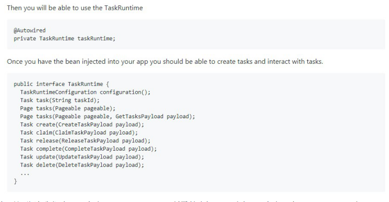Click the 'Task create(CreateTaskPayload payload);' line

pyautogui.click(x=82, y=125)
